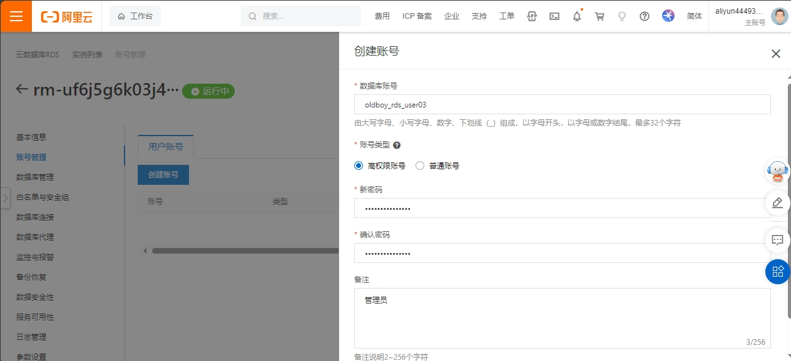This screenshot has width=791, height=361.
Task: Click the 账号类型 help tooltip icon
Action: tap(397, 145)
